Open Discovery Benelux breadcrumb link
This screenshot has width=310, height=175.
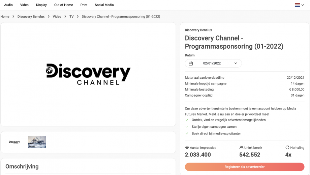31,17
